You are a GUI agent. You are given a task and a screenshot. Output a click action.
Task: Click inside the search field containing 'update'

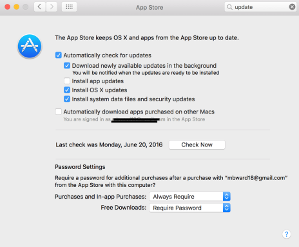(260, 7)
